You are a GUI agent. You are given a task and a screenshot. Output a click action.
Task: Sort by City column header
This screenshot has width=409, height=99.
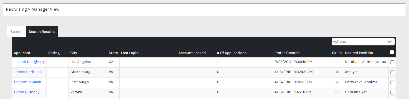point(74,53)
